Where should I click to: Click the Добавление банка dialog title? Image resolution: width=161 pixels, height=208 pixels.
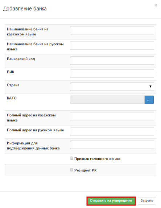(x=25, y=9)
